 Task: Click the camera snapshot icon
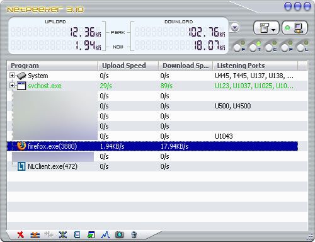(x=119, y=234)
